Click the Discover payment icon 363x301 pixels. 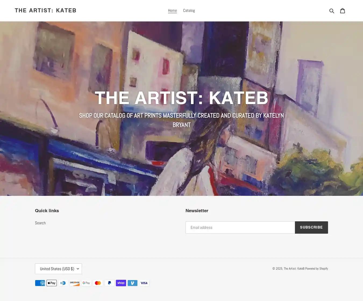[75, 283]
